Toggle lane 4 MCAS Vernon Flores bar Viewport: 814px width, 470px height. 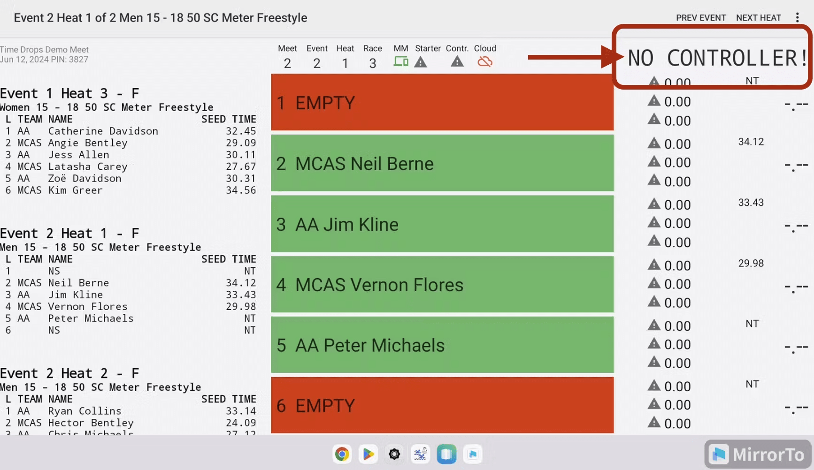pyautogui.click(x=442, y=285)
